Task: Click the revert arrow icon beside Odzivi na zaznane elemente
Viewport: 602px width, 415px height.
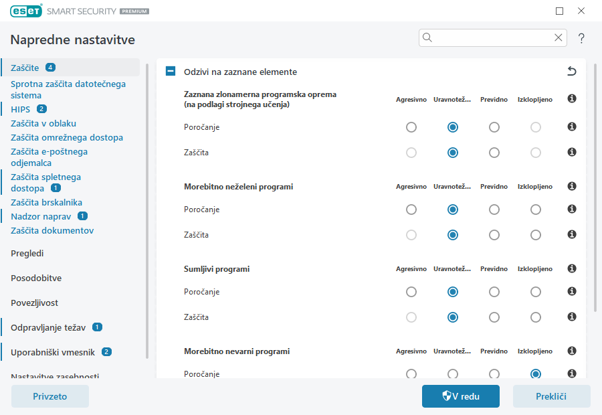Action: [x=571, y=72]
